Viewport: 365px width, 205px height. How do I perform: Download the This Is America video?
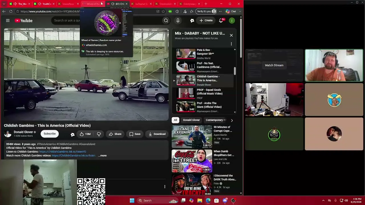point(157,134)
